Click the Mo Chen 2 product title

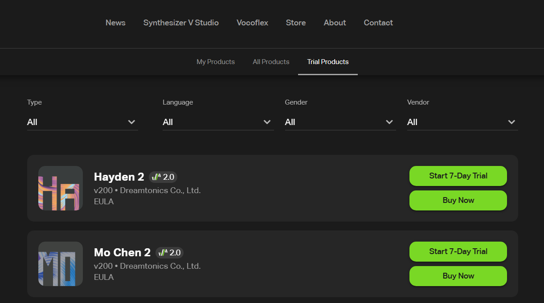pyautogui.click(x=122, y=253)
